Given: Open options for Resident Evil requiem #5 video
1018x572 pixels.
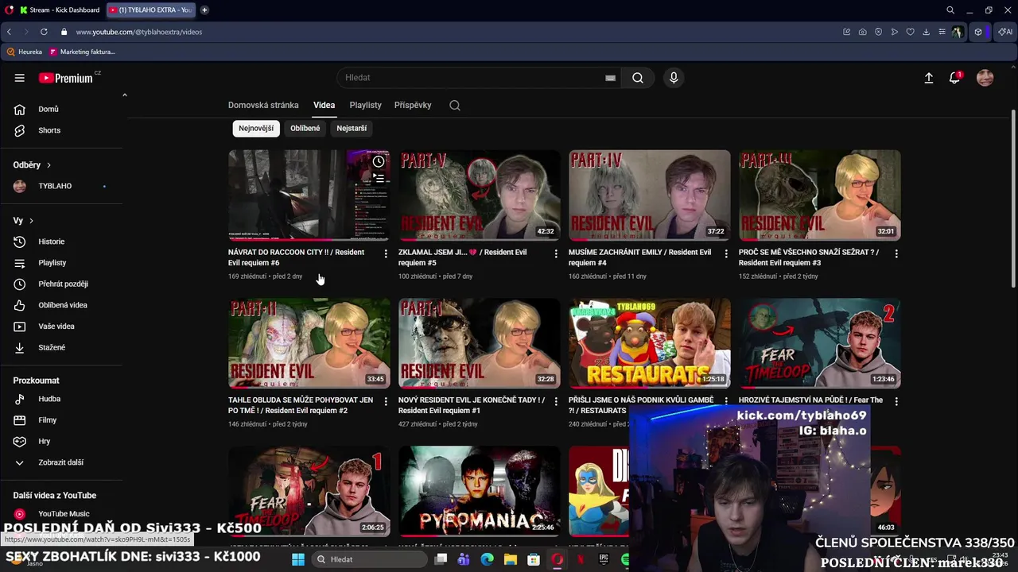Looking at the screenshot, I should coord(556,253).
